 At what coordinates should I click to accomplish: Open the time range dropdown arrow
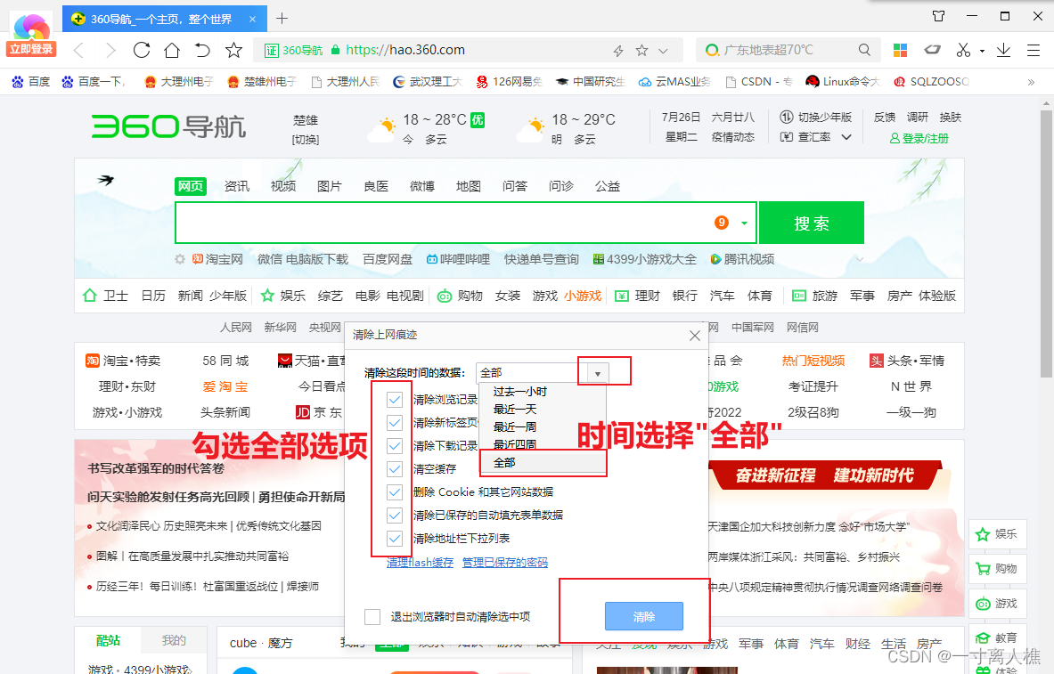click(x=598, y=373)
